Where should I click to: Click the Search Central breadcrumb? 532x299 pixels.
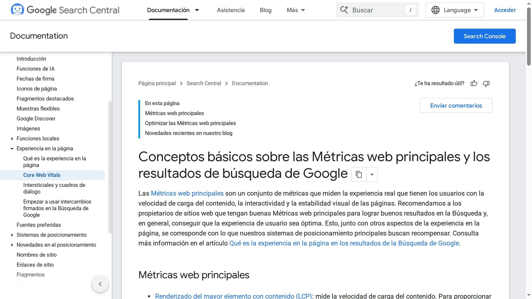pos(204,83)
